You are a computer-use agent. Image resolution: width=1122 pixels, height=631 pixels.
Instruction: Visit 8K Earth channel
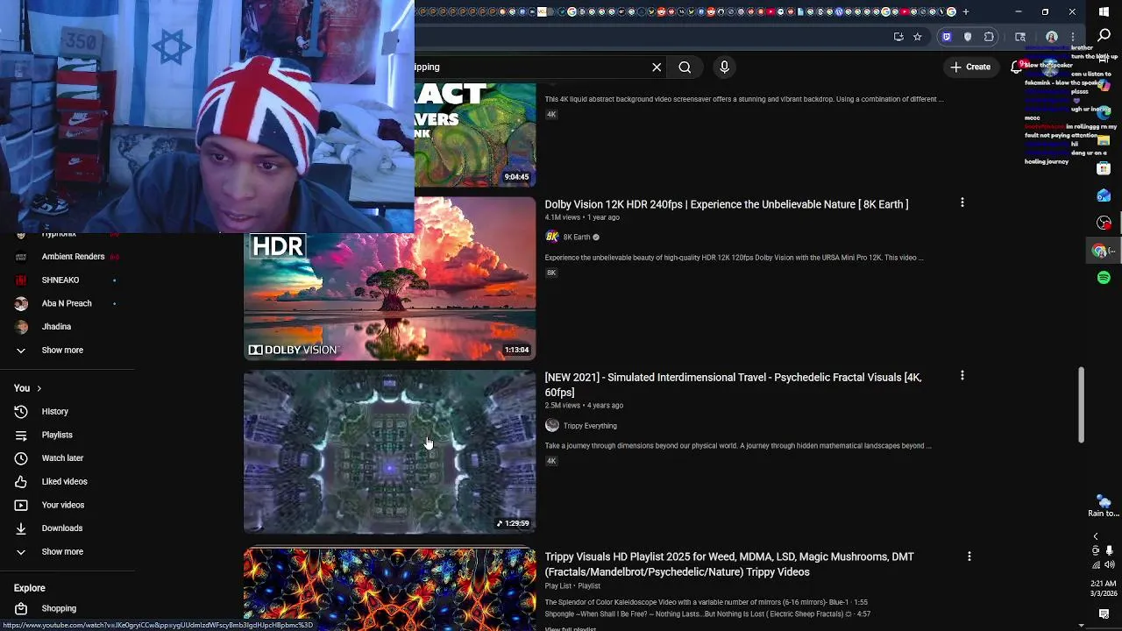pos(577,237)
